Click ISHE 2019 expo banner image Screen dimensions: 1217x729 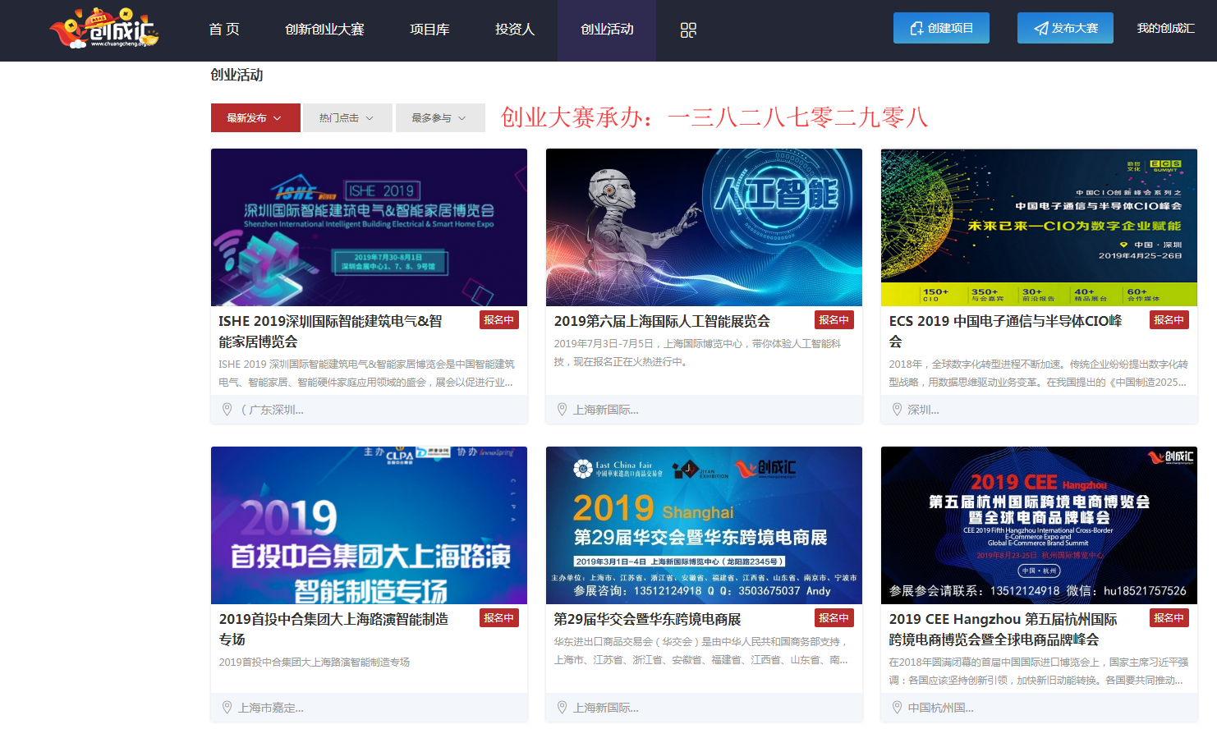coord(369,227)
